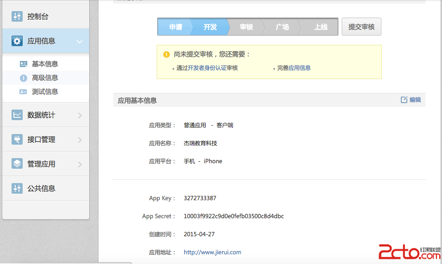Open the http://www.jierui.com link
442x264 pixels.
(212, 252)
